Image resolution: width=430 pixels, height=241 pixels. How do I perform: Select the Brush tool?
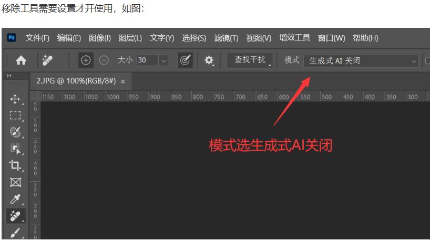[15, 232]
